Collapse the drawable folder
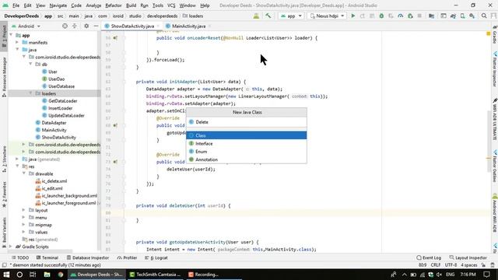Viewport: 498px width, 280px height. tap(24, 174)
